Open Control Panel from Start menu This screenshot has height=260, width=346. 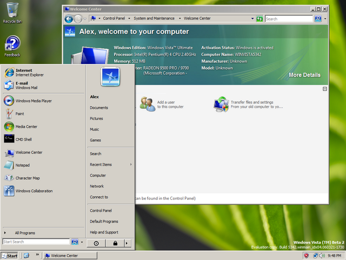(101, 211)
